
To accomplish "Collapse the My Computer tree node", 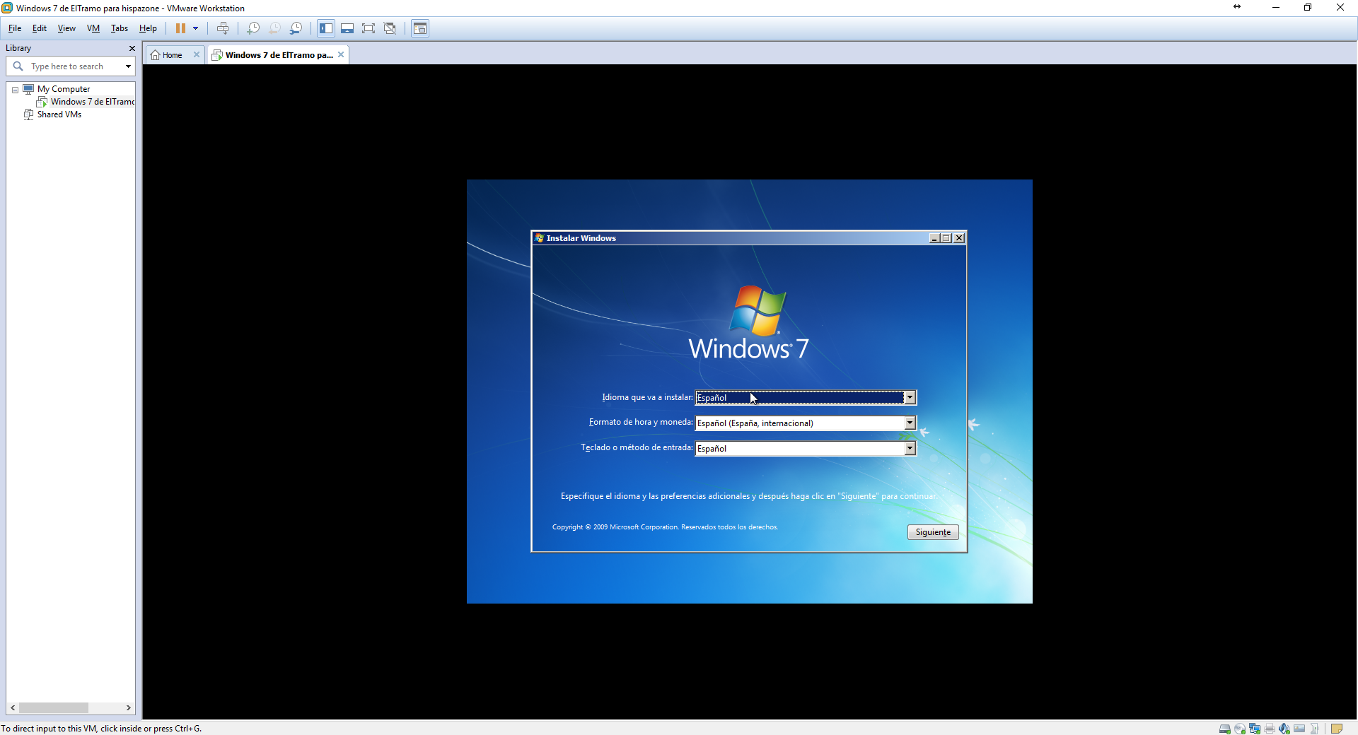I will pos(15,90).
